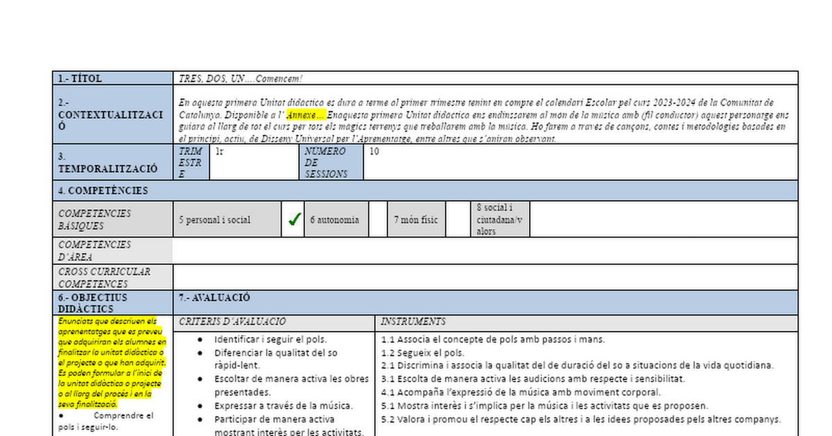Click the 'COMPETENCIES D'ÀREA' label cell

(113, 251)
